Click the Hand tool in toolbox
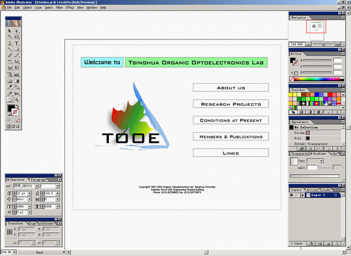This screenshot has height=256, width=351. pos(10,100)
